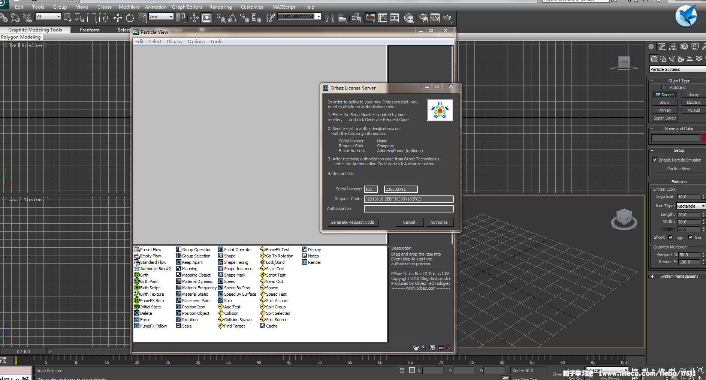Screen dimensions: 706x380
Task: Switch to the Hierarchy panel icon
Action: pyautogui.click(x=673, y=46)
